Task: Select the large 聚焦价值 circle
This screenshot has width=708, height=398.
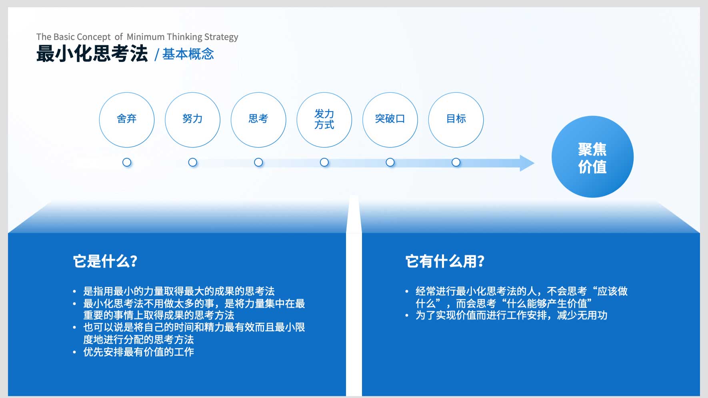Action: tap(592, 157)
